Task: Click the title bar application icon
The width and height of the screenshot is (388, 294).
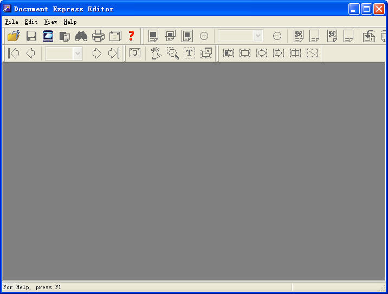Action: pyautogui.click(x=7, y=9)
